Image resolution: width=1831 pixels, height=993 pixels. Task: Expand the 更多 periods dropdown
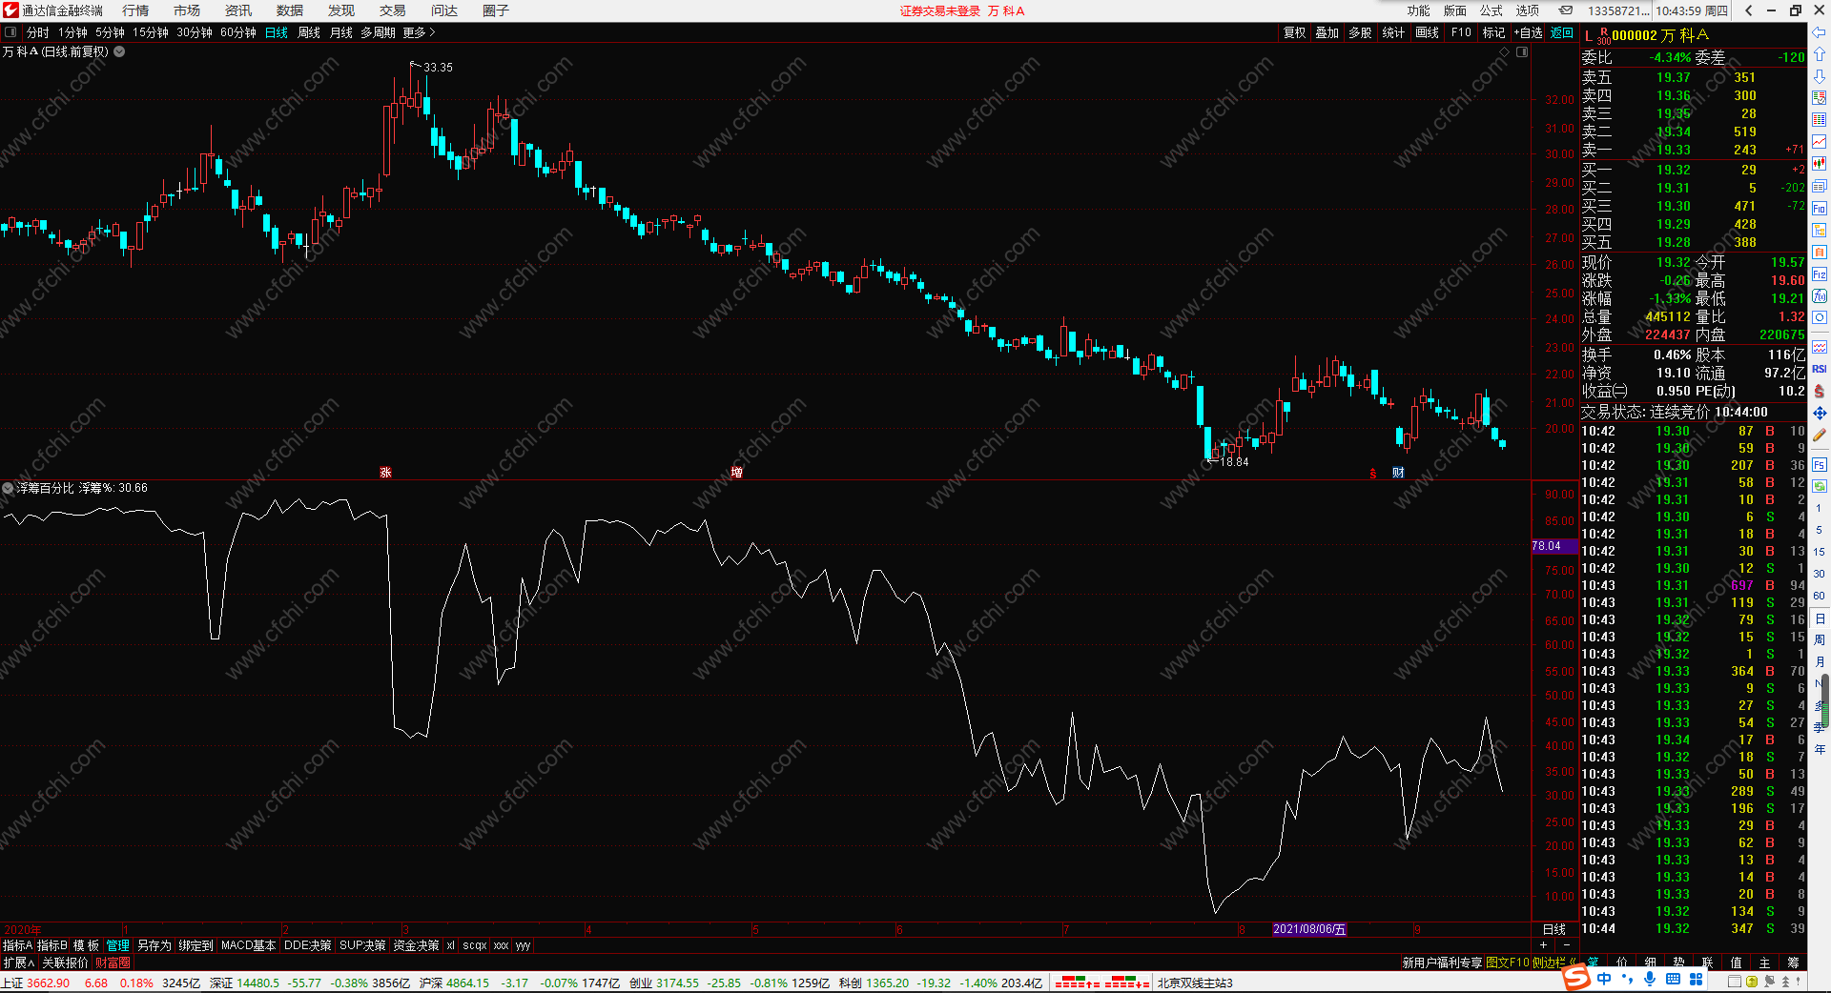(419, 32)
